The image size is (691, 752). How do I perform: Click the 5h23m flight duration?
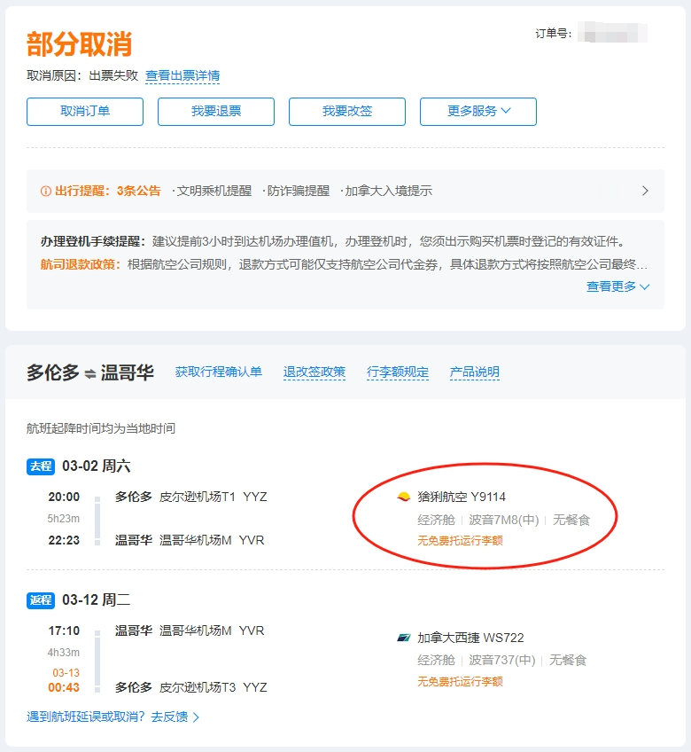pos(64,519)
